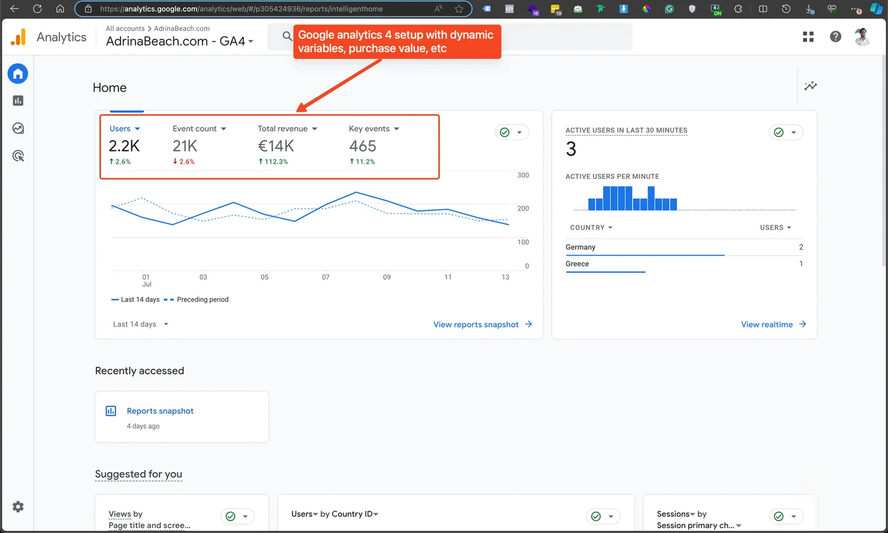This screenshot has width=888, height=533.
Task: Open the AdrinaBeach.com - GA4 property selector
Action: coord(180,41)
